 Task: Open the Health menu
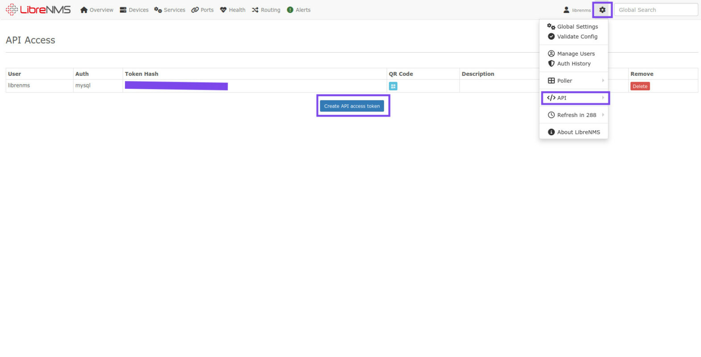coord(232,10)
